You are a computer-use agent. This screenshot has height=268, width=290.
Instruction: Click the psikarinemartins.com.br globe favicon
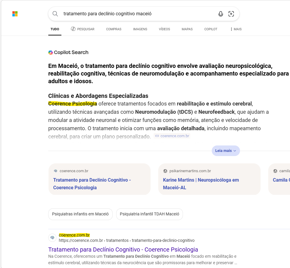(x=165, y=171)
